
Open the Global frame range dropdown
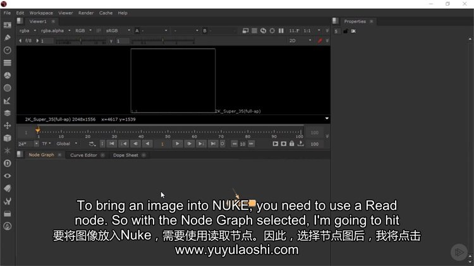pos(66,144)
